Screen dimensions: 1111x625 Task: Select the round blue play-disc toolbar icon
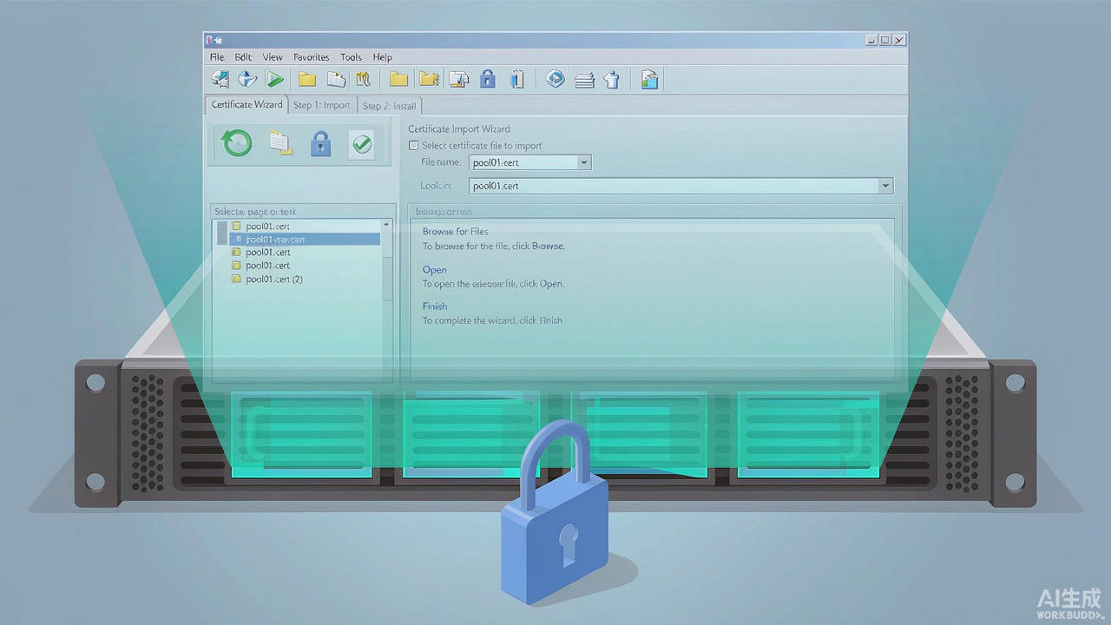[x=555, y=80]
